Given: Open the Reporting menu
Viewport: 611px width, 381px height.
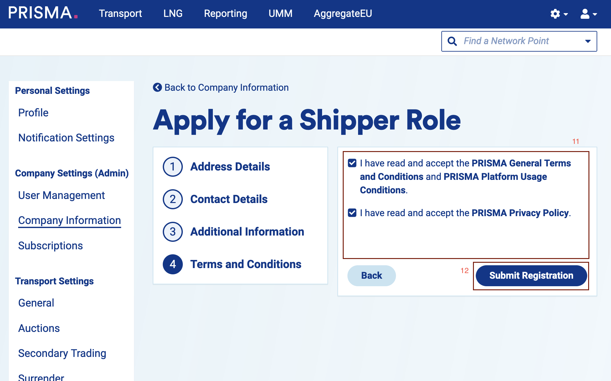Looking at the screenshot, I should click(225, 13).
